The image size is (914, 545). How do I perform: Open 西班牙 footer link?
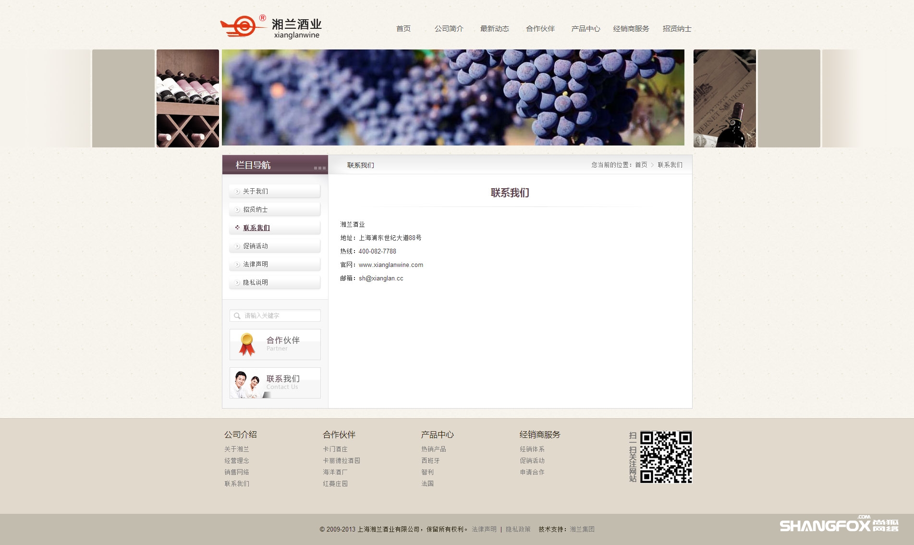pos(430,460)
